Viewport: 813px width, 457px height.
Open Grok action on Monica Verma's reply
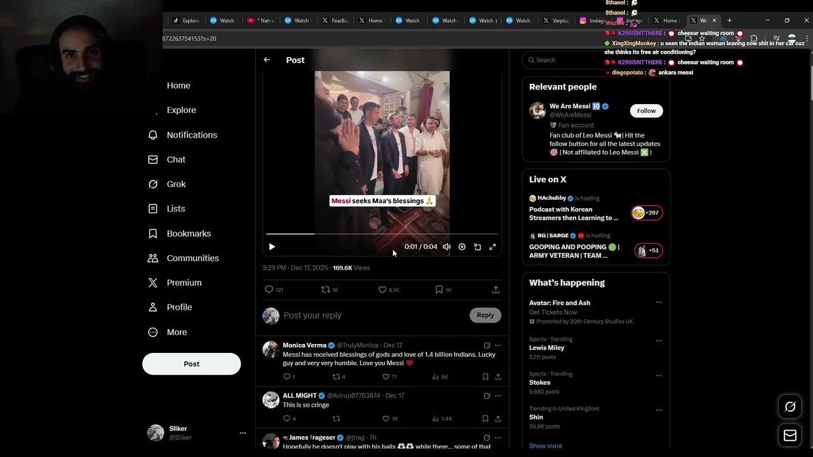click(x=487, y=345)
